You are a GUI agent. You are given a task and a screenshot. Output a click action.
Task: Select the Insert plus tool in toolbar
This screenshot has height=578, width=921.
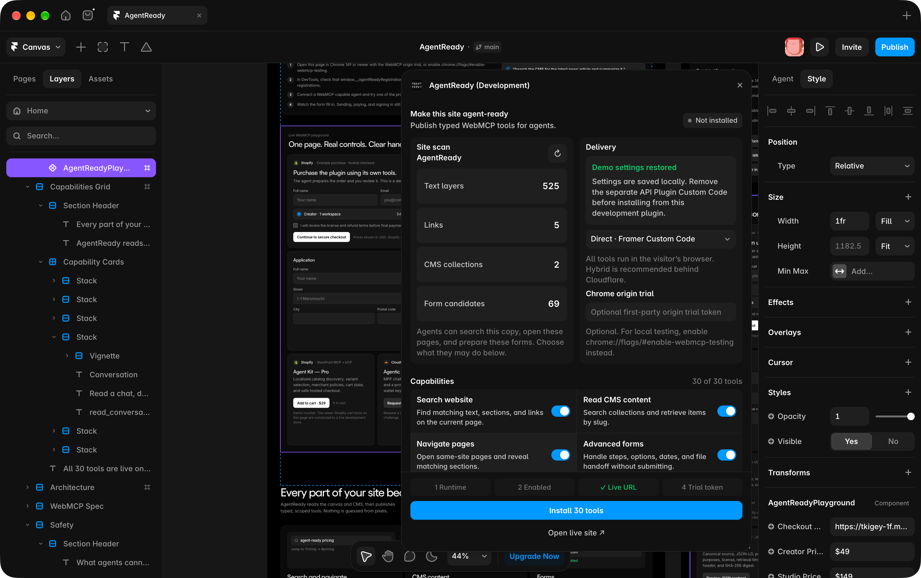(81, 47)
